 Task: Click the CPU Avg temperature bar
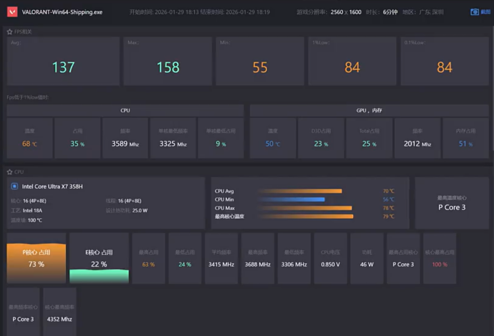click(x=300, y=191)
